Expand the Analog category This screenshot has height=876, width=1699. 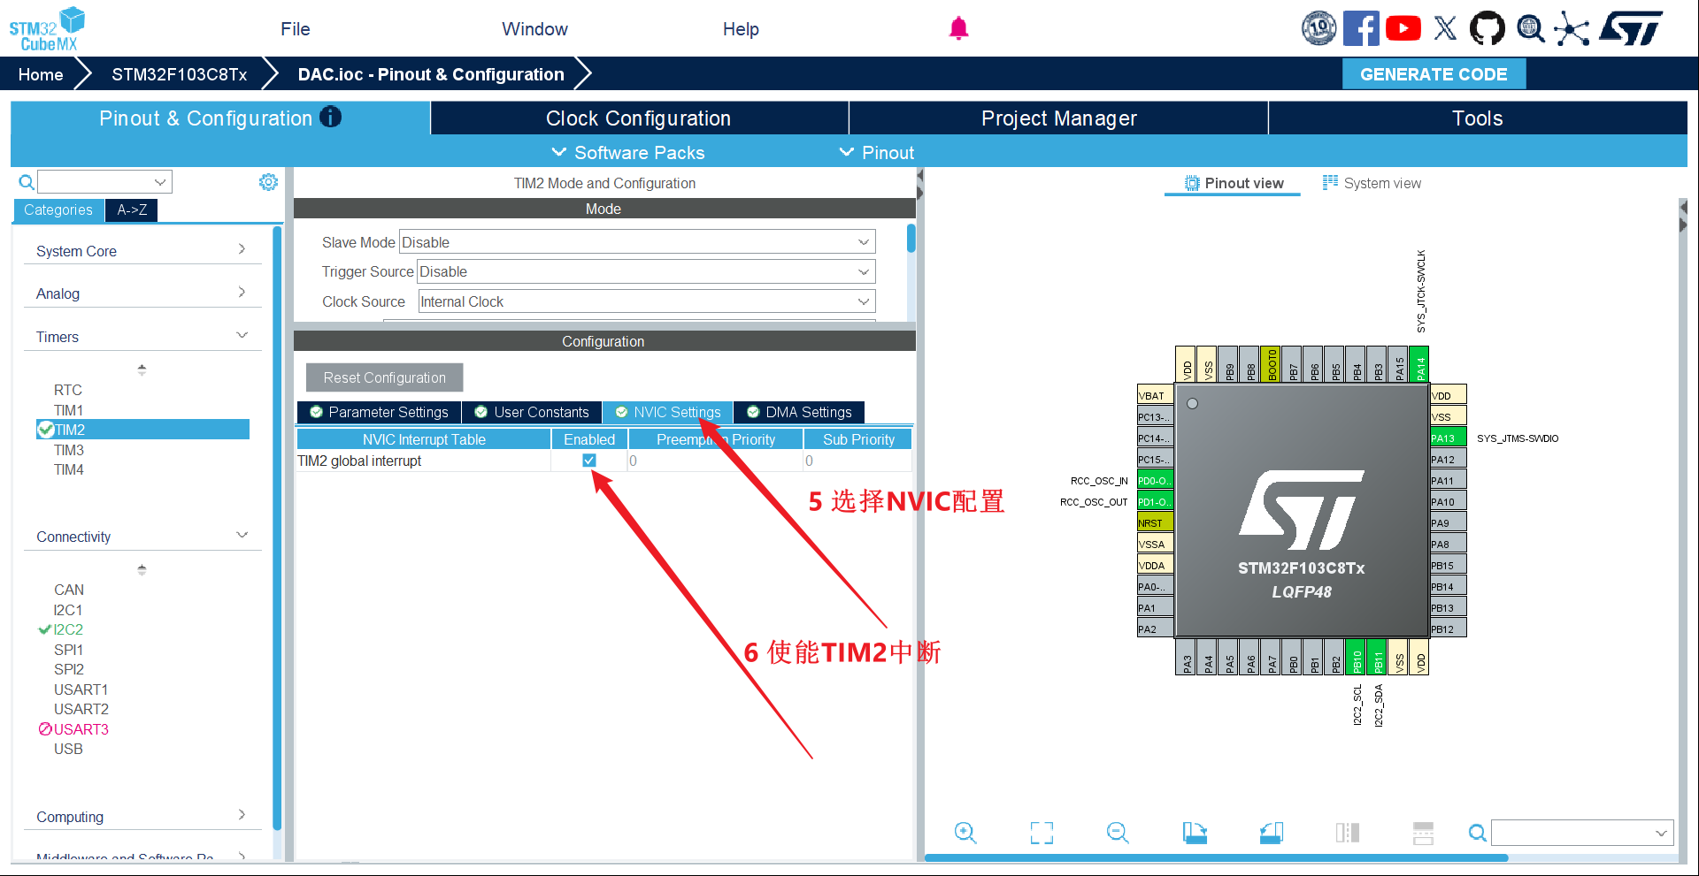142,293
